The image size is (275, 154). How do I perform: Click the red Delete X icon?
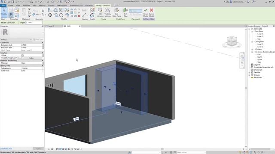[x=79, y=16]
